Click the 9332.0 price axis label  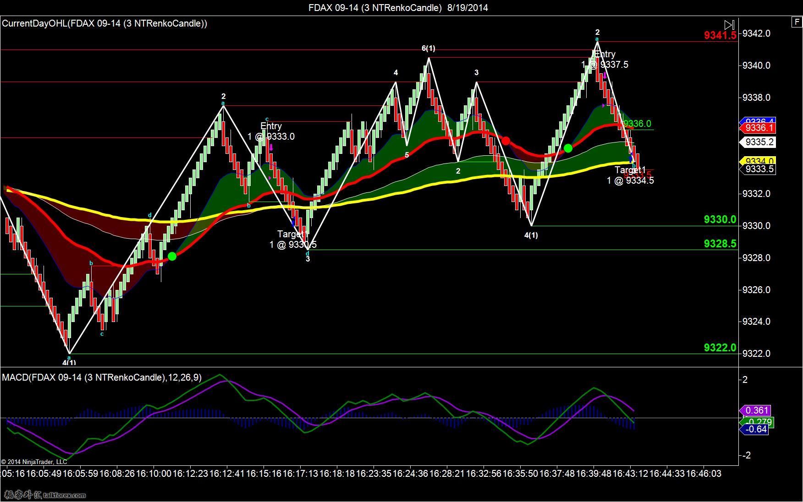[756, 194]
